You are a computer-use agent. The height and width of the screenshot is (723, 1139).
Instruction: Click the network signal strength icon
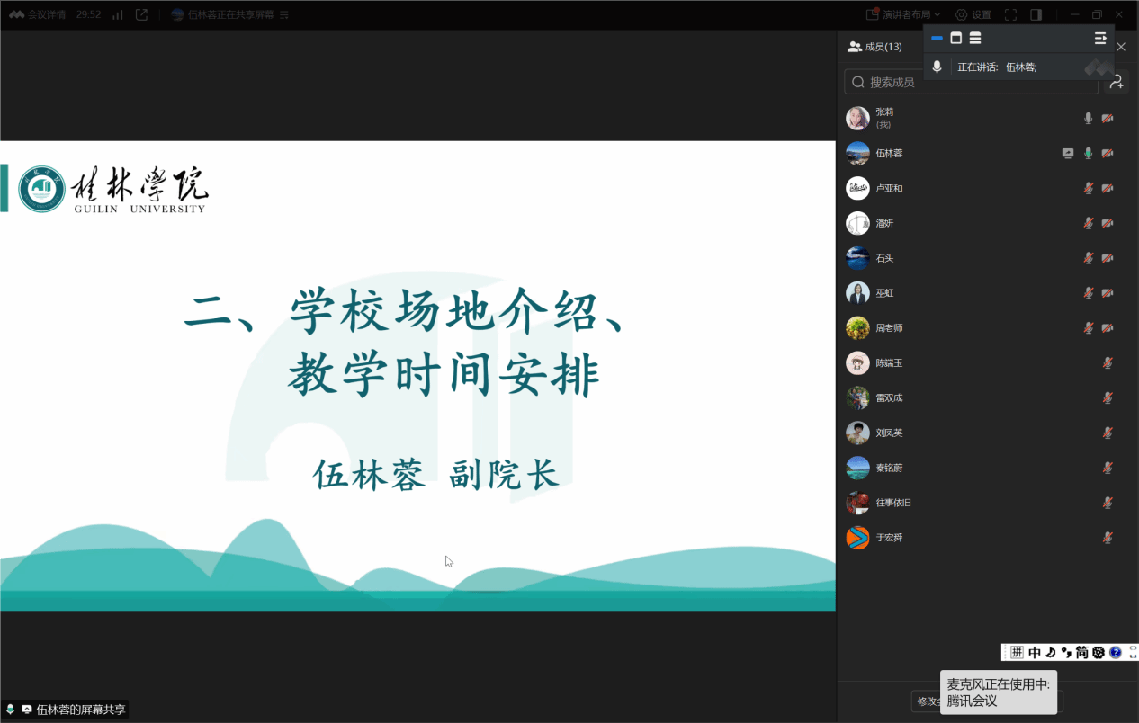point(117,14)
